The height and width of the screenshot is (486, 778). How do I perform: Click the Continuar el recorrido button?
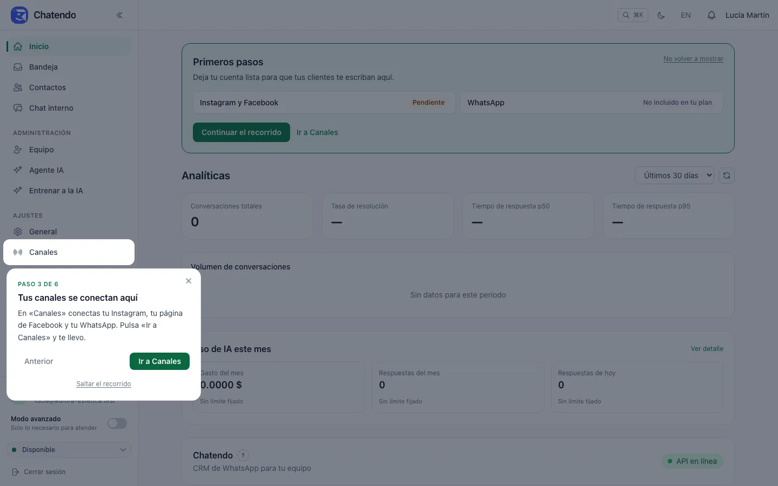(x=242, y=132)
